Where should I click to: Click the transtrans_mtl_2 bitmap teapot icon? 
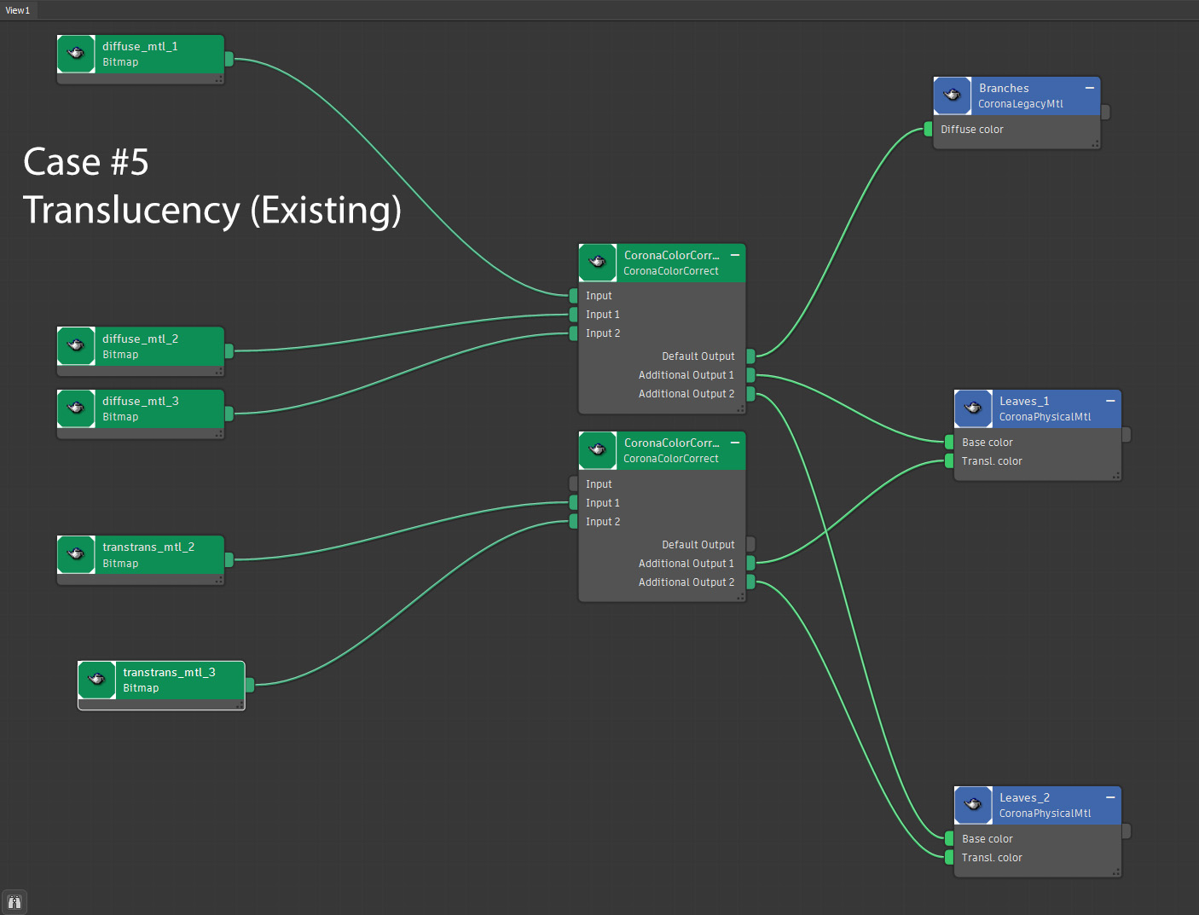tap(76, 554)
